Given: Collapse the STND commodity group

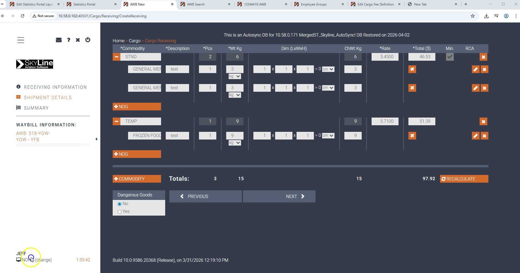Looking at the screenshot, I should (116, 57).
